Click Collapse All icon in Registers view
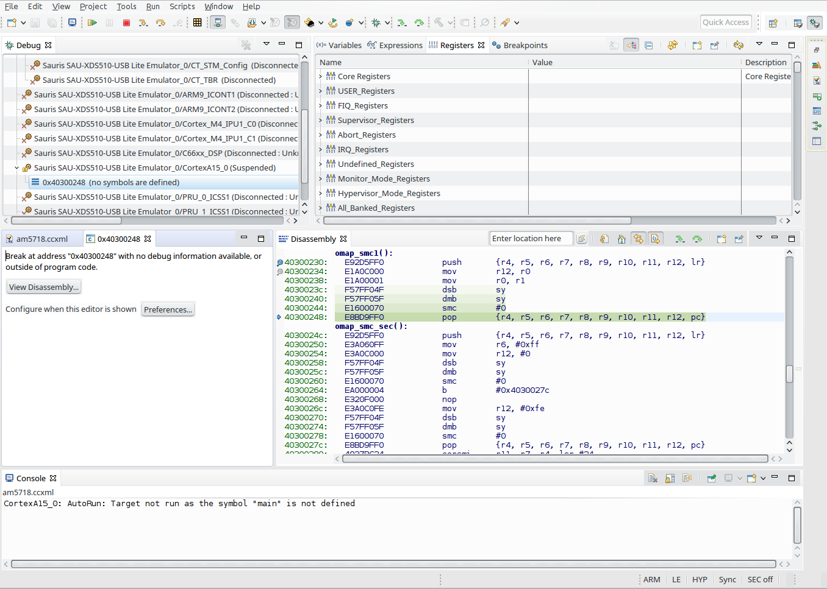Screen dimensions: 827x589 click(x=648, y=45)
